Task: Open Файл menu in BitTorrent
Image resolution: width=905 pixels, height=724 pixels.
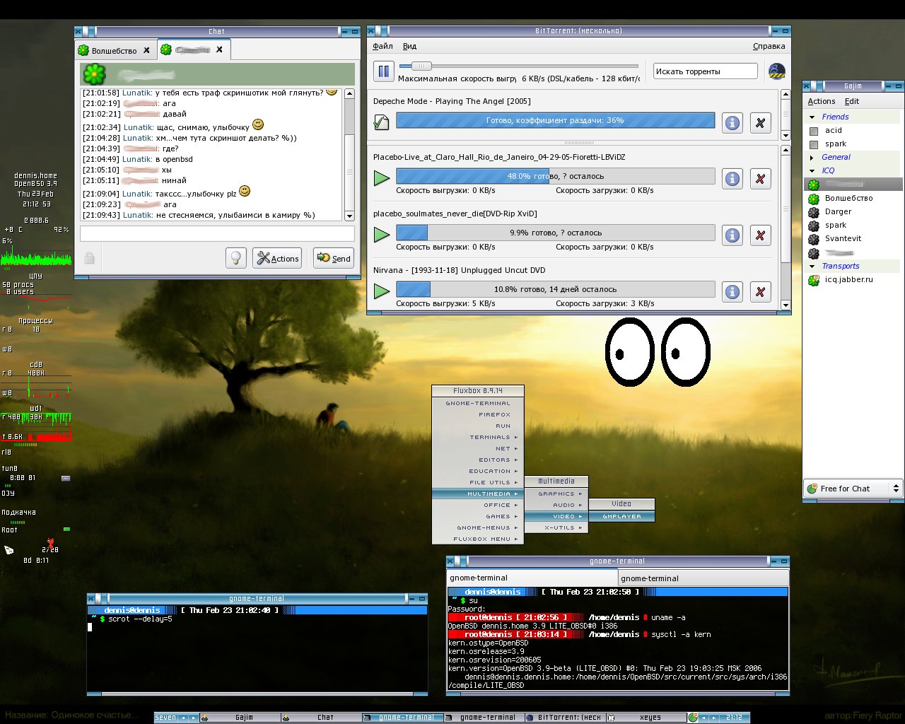Action: pos(383,46)
